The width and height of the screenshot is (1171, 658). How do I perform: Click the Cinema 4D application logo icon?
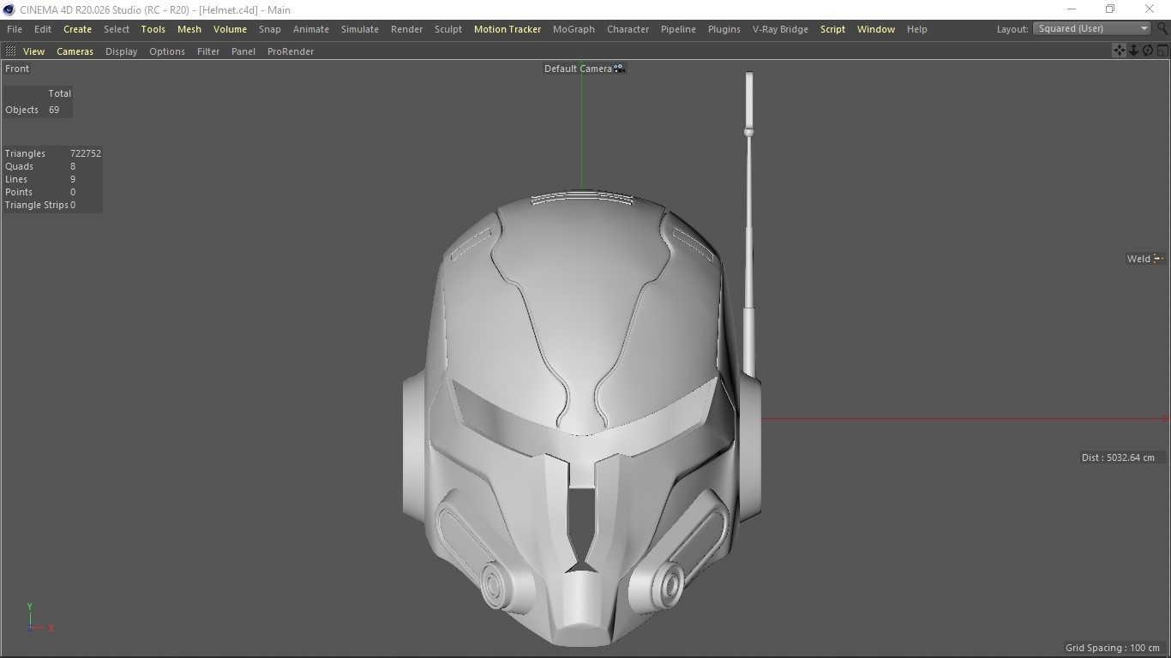point(9,9)
